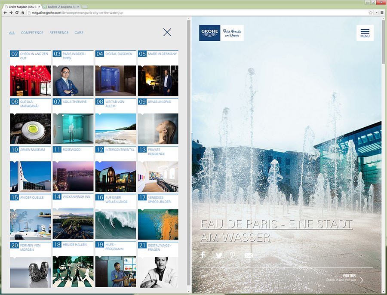Open article 21 Gestaltungs-Fragen
387x295 pixels.
pyautogui.click(x=158, y=264)
